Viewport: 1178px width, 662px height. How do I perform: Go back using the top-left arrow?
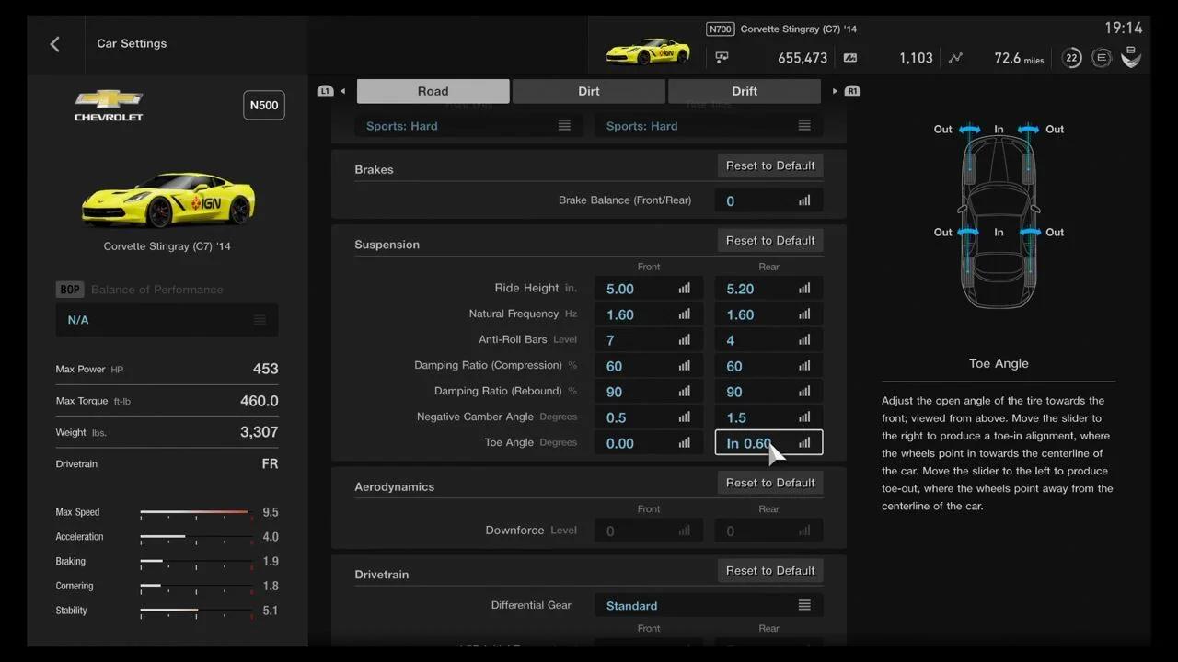[x=55, y=44]
